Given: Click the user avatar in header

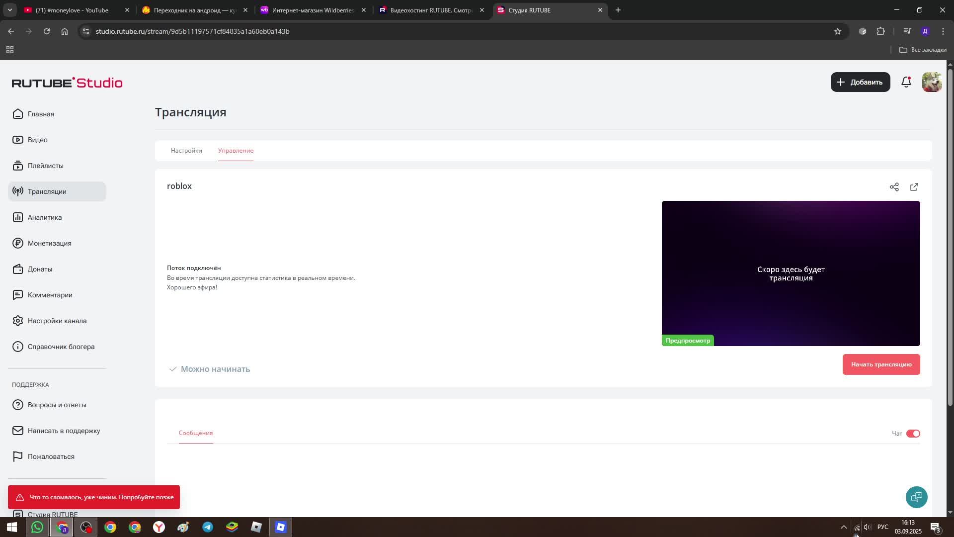Looking at the screenshot, I should click(932, 82).
